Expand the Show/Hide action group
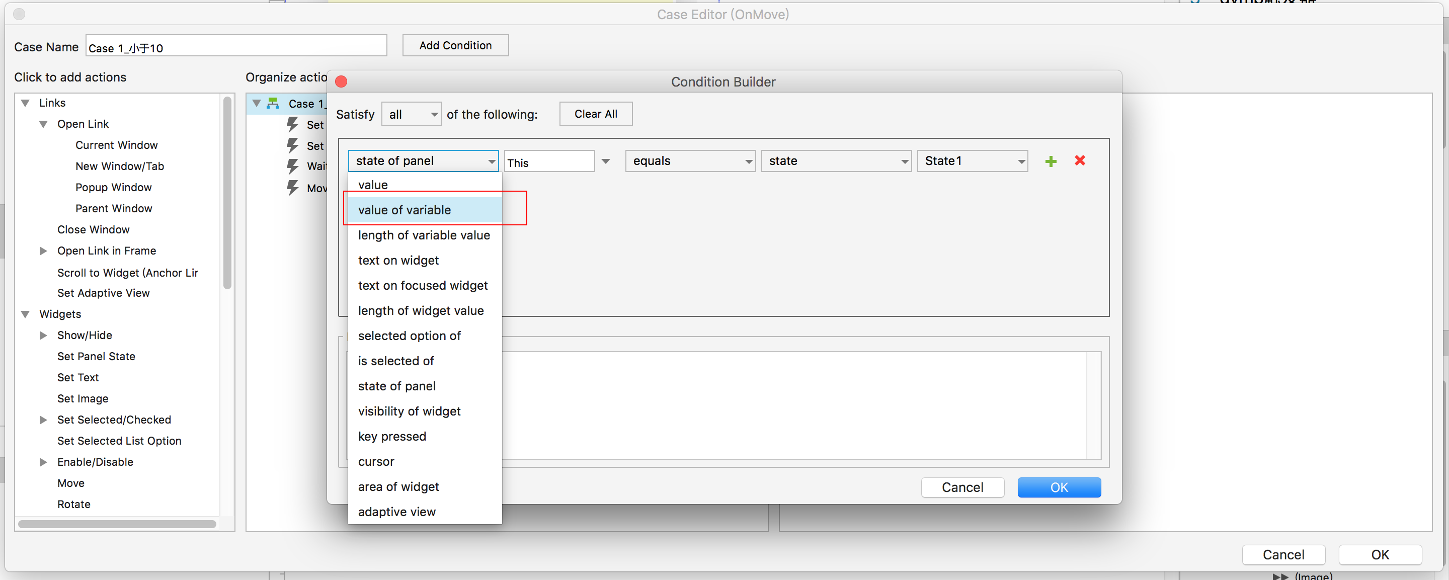The width and height of the screenshot is (1449, 580). pos(43,336)
